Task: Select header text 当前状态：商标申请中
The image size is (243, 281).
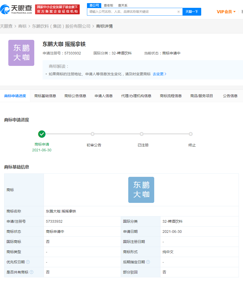Action: tap(162, 53)
